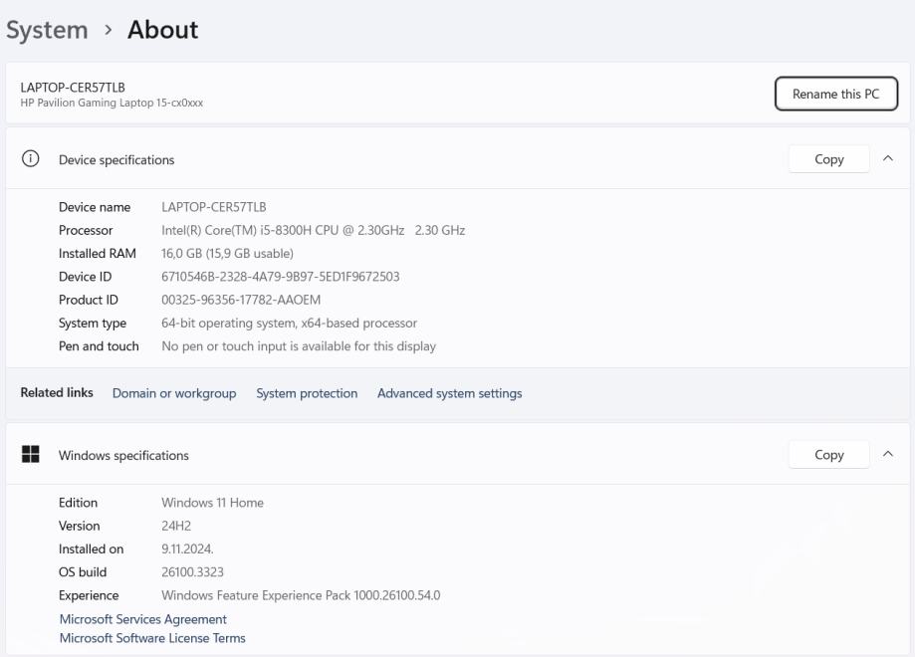Click System type value 64-bit operating system
Viewport: 915px width, 657px height.
tap(289, 324)
